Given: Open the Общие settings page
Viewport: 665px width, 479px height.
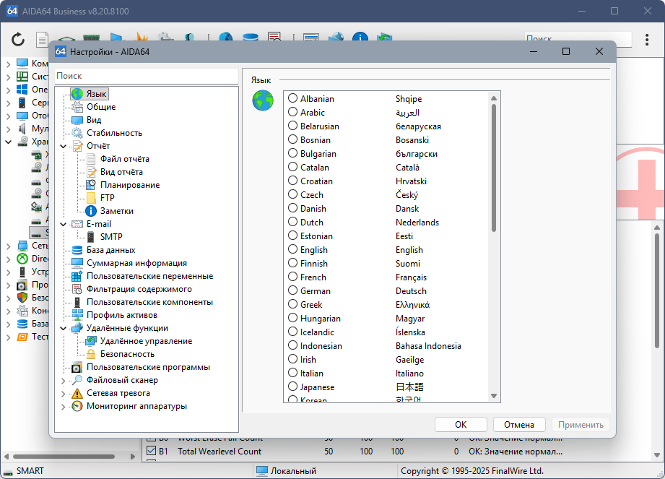Looking at the screenshot, I should click(100, 107).
